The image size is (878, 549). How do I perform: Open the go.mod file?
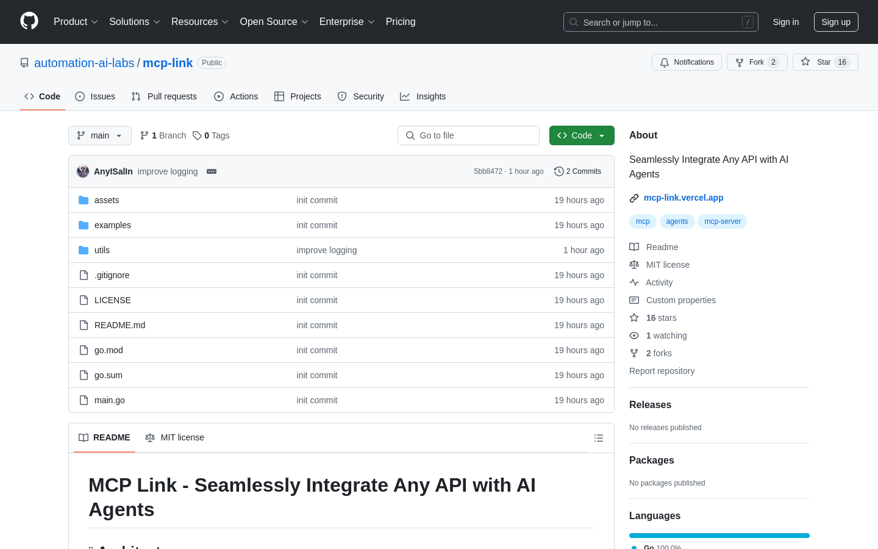(x=109, y=350)
